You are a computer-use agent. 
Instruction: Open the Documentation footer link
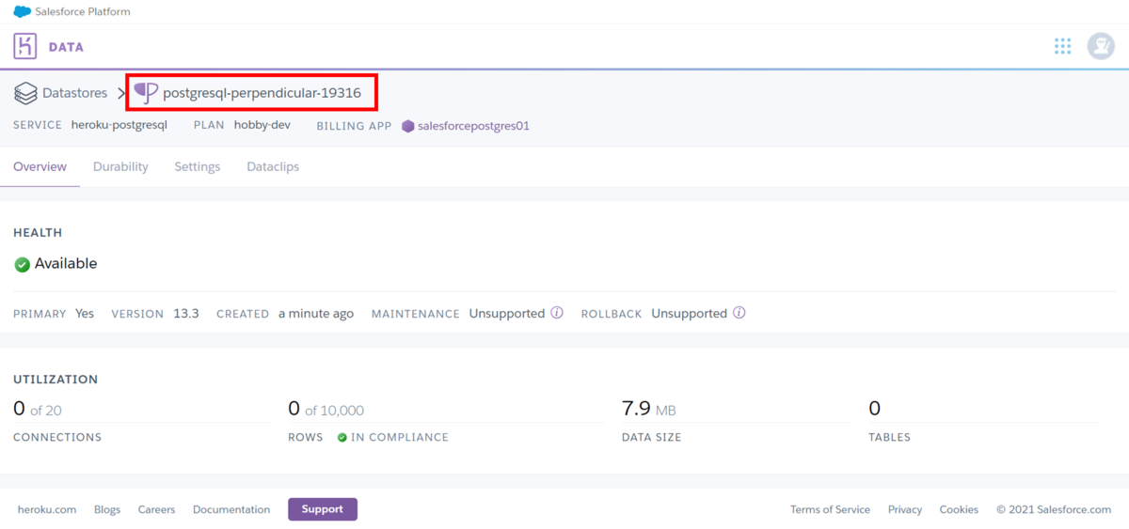click(x=231, y=509)
